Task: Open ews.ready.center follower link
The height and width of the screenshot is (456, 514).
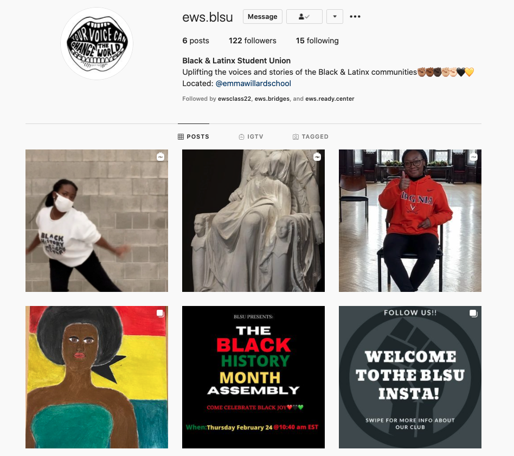Action: pos(330,99)
